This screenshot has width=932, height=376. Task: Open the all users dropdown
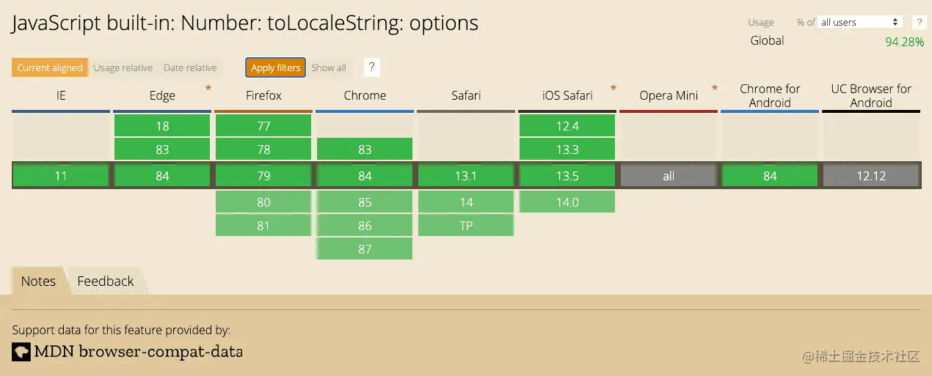[859, 23]
